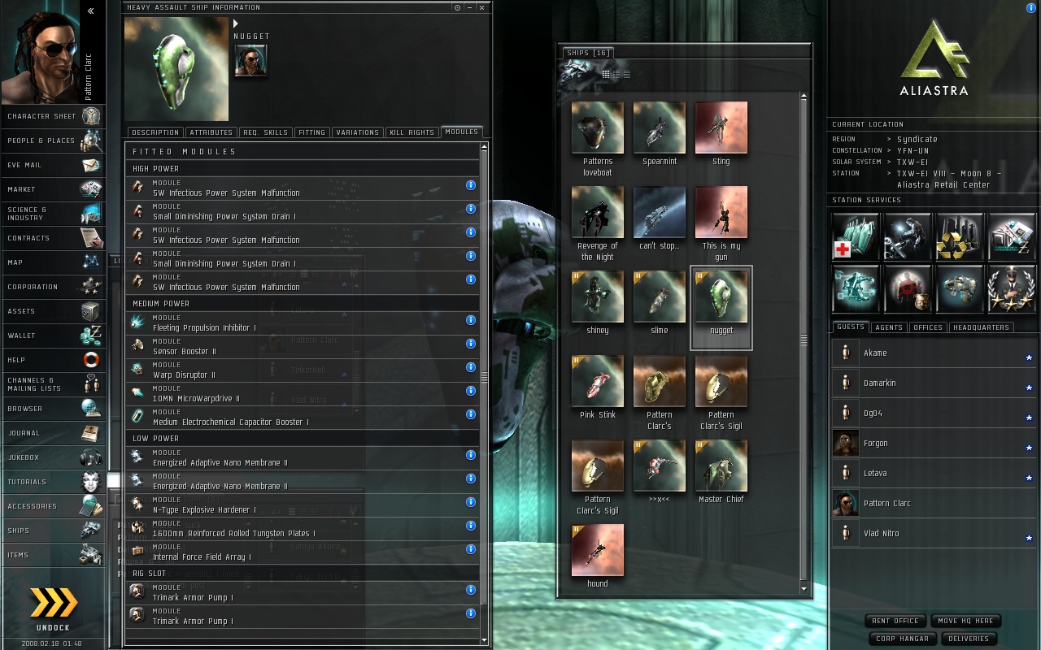Click the Undock button
Image resolution: width=1041 pixels, height=650 pixels.
coord(53,609)
